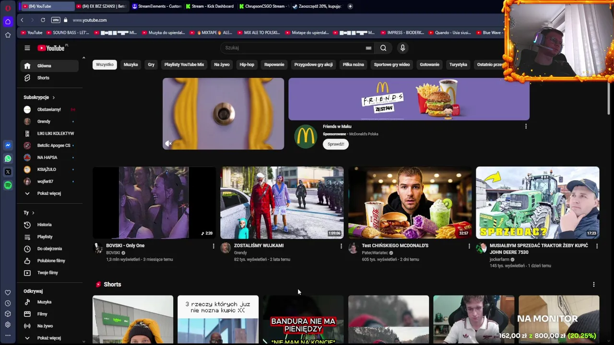This screenshot has width=614, height=345.
Task: Reload the page with browser refresh icon
Action: click(x=43, y=20)
